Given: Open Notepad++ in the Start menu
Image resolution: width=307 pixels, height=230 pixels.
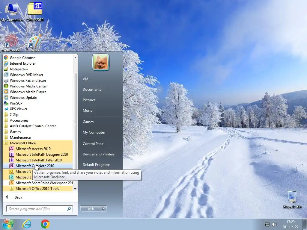Looking at the screenshot, I should 37,69.
